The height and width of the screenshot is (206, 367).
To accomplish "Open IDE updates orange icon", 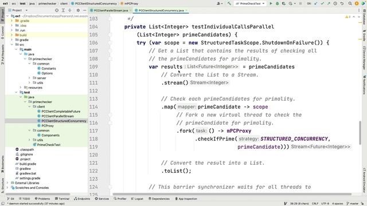I will [x=357, y=3].
